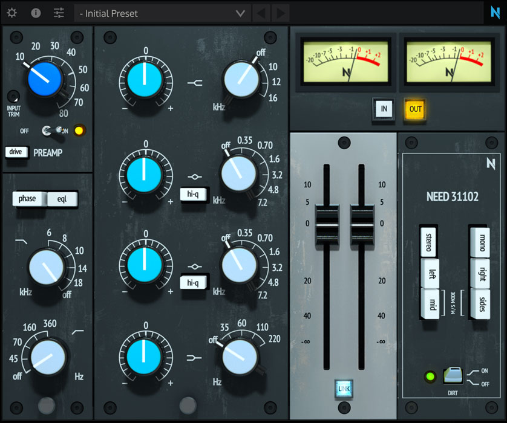507x423 pixels.
Task: Toggle the drive button
Action: pyautogui.click(x=16, y=152)
